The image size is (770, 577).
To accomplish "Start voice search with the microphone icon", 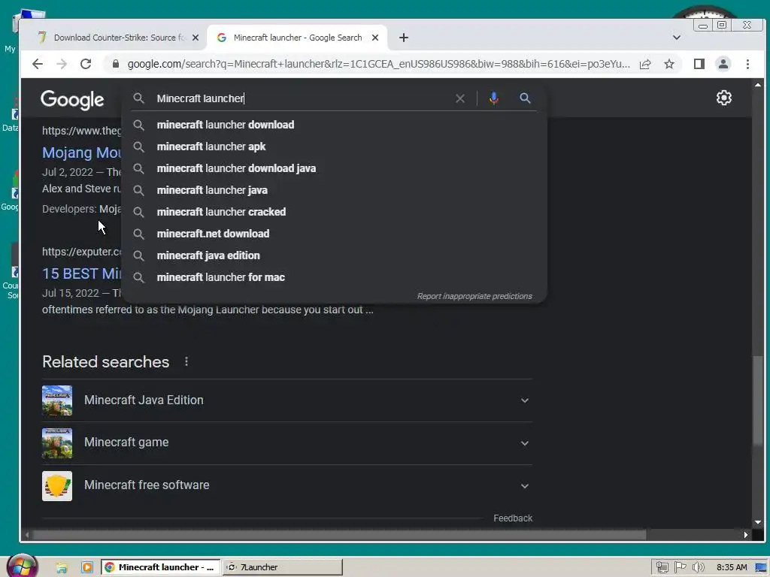I will (x=494, y=98).
